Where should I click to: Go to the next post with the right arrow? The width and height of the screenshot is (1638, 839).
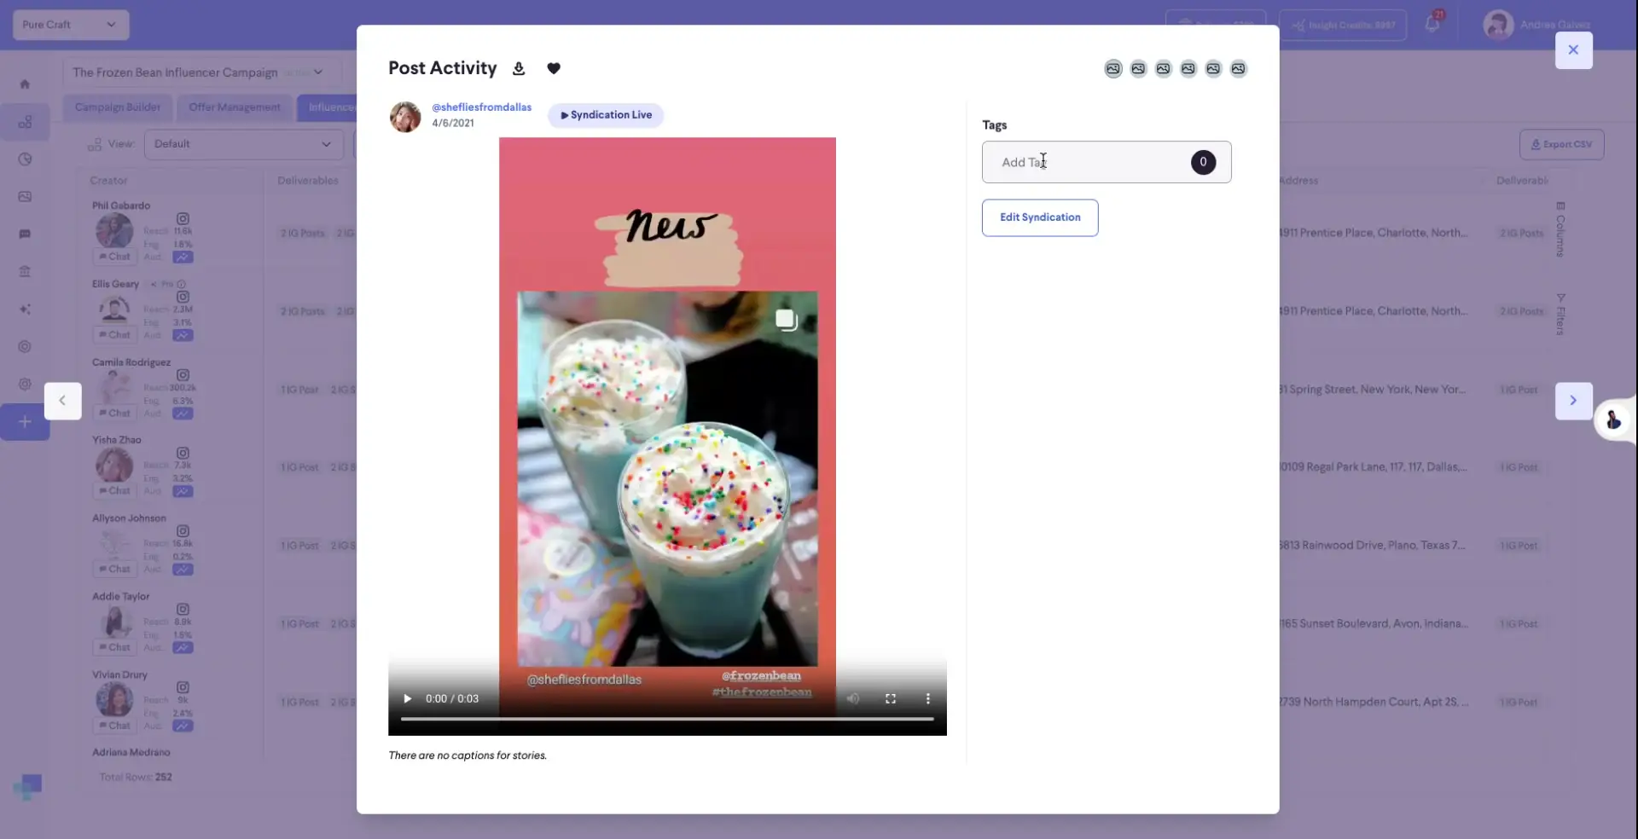point(1573,401)
